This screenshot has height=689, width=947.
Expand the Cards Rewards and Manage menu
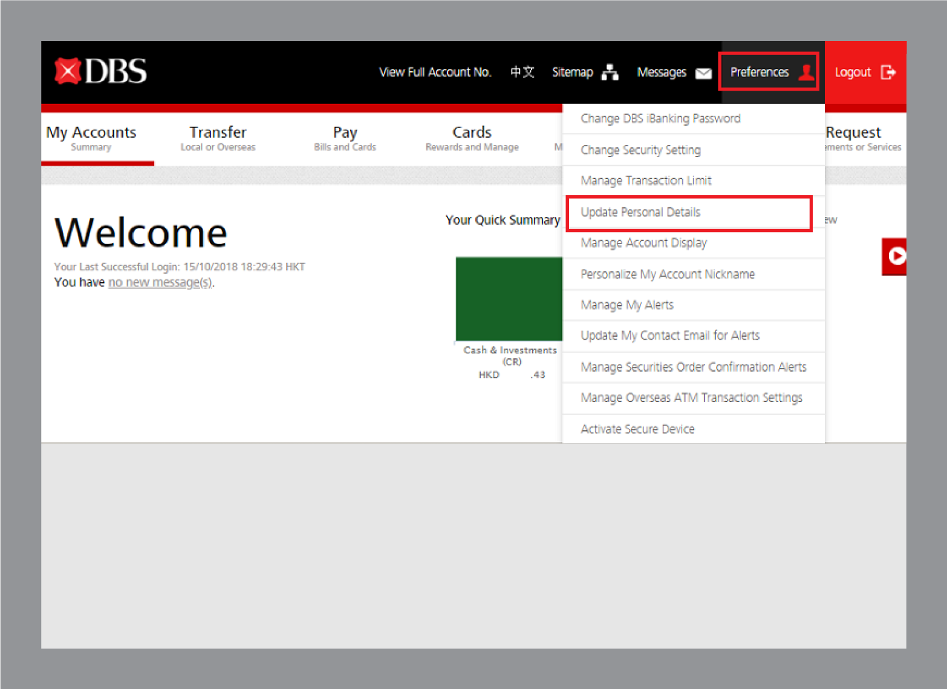[x=472, y=138]
